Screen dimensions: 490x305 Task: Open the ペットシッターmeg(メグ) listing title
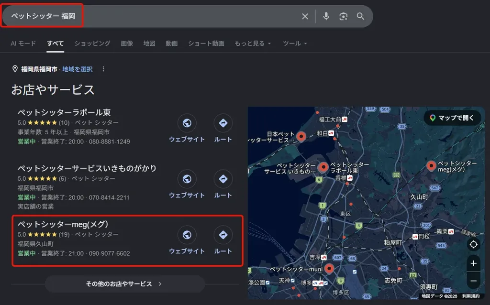click(x=63, y=224)
